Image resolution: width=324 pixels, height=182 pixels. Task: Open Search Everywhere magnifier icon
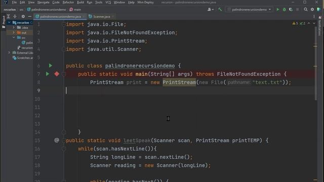[x=306, y=10]
